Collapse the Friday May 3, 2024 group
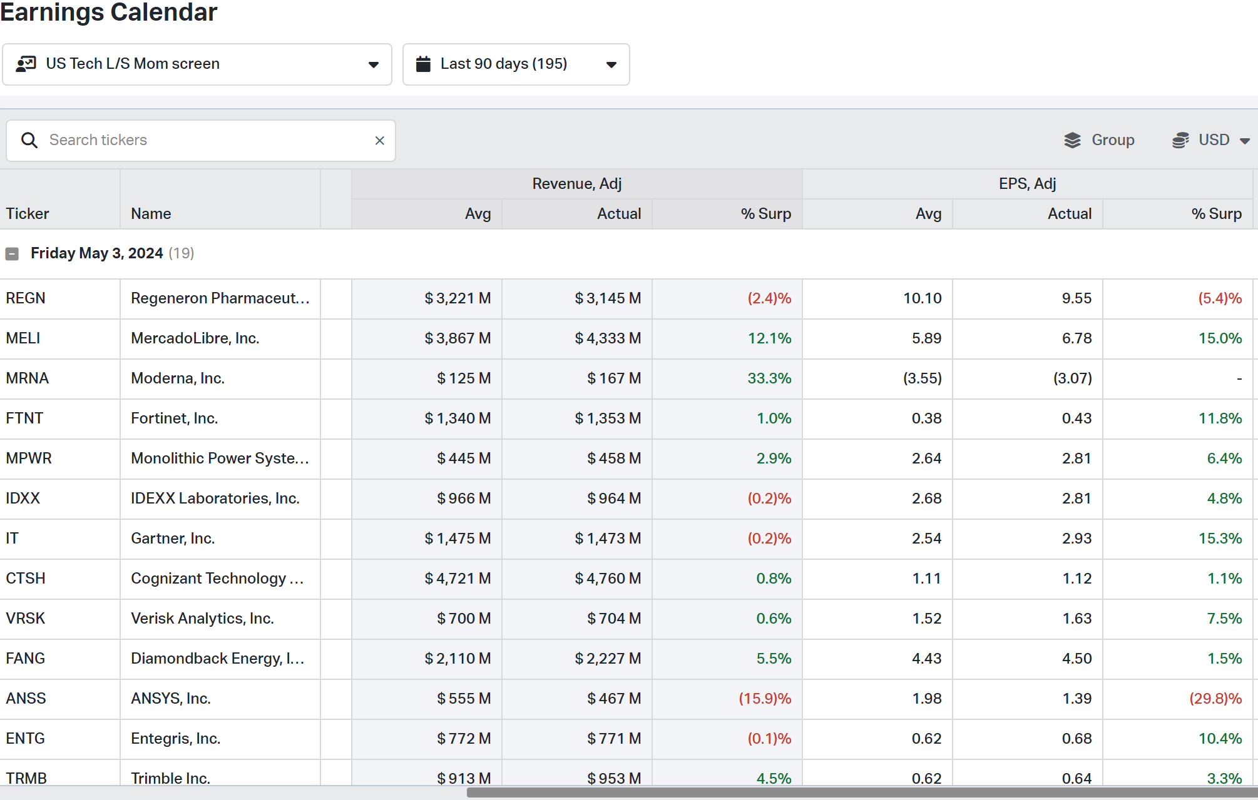Image resolution: width=1258 pixels, height=800 pixels. click(x=12, y=253)
